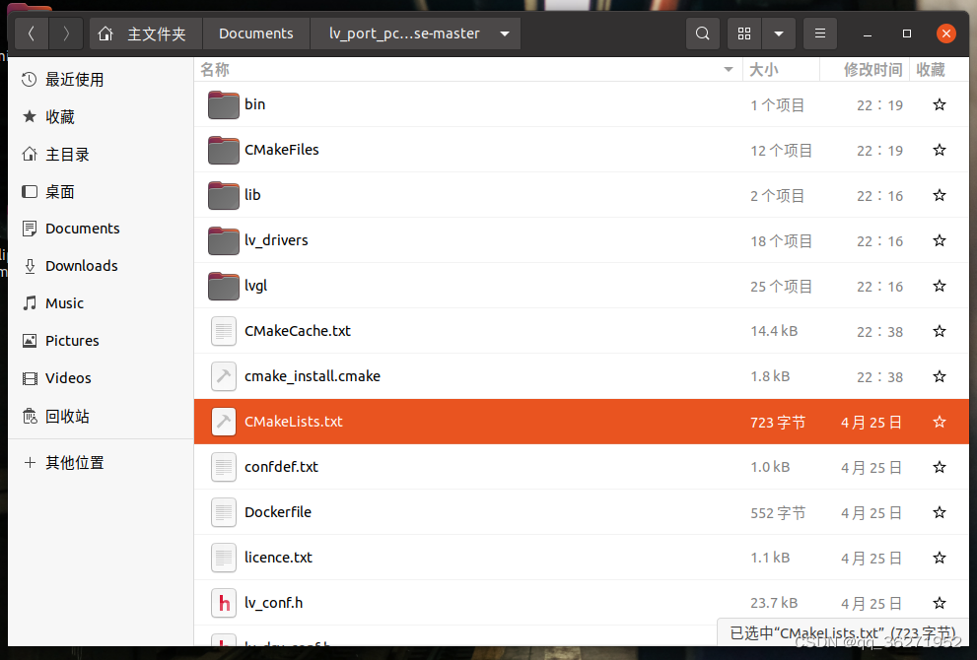Show 最近使用 files from the sidebar
Image resolution: width=977 pixels, height=660 pixels.
point(76,79)
